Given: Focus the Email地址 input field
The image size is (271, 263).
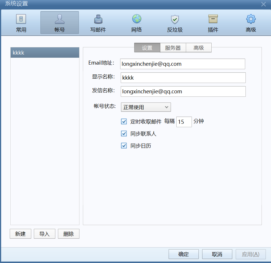Looking at the screenshot, I should (x=183, y=64).
